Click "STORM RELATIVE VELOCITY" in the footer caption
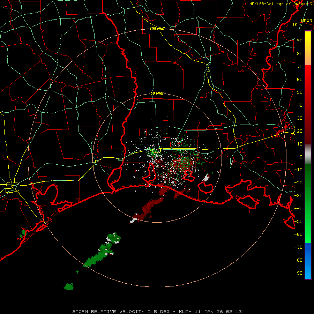This screenshot has height=314, width=314. [109, 312]
